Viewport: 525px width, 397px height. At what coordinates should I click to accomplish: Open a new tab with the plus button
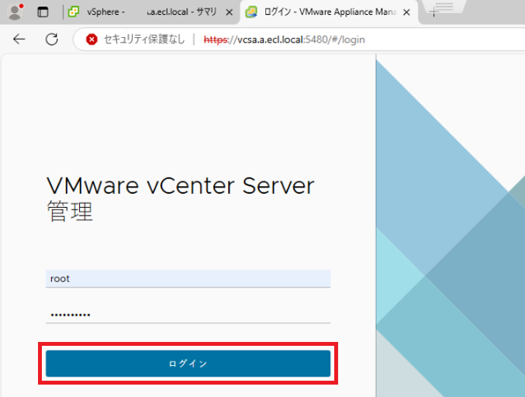433,12
